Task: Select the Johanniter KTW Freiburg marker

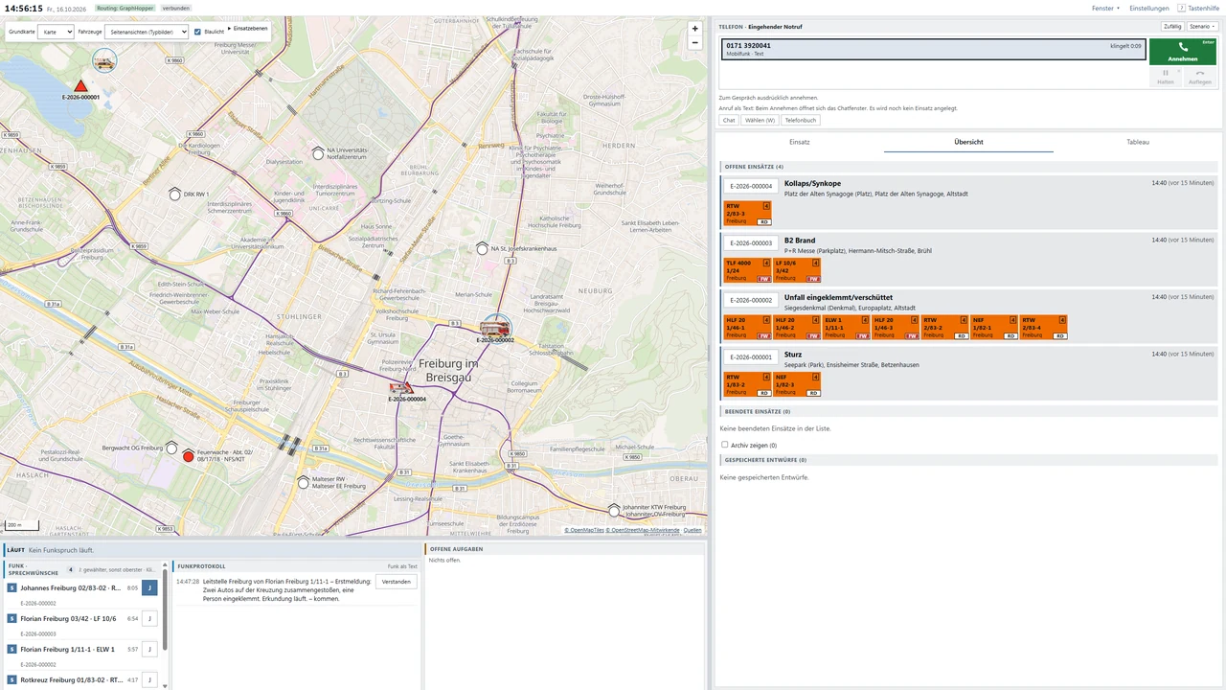Action: point(614,509)
